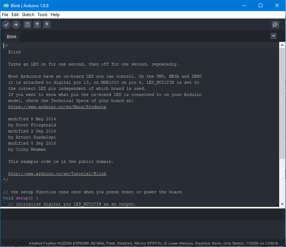Screen dimensions: 286x247
Task: Click 'modified 8 Sep 2016' line
Action: 32,143
